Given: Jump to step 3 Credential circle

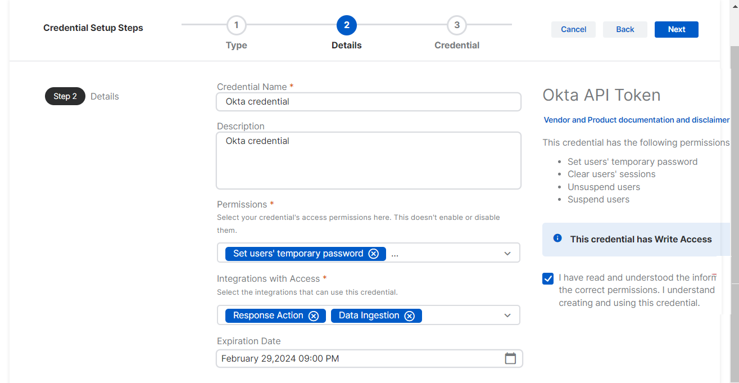Looking at the screenshot, I should coord(457,25).
